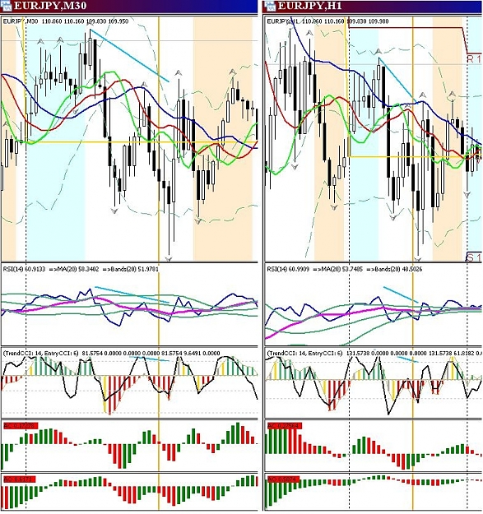Click TrendCCI label in the M30 window

tap(111, 354)
